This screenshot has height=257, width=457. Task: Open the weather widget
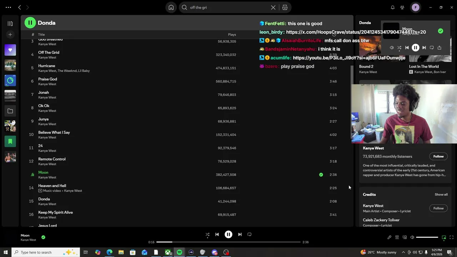point(378,252)
